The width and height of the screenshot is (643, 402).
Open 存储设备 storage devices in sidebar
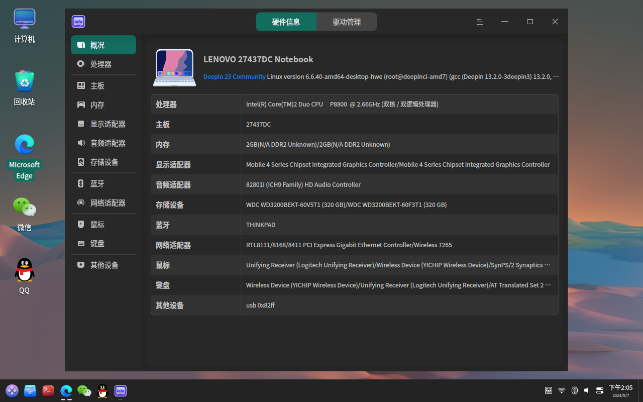103,162
